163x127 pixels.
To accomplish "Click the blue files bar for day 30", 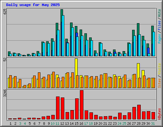I will [x=148, y=50].
